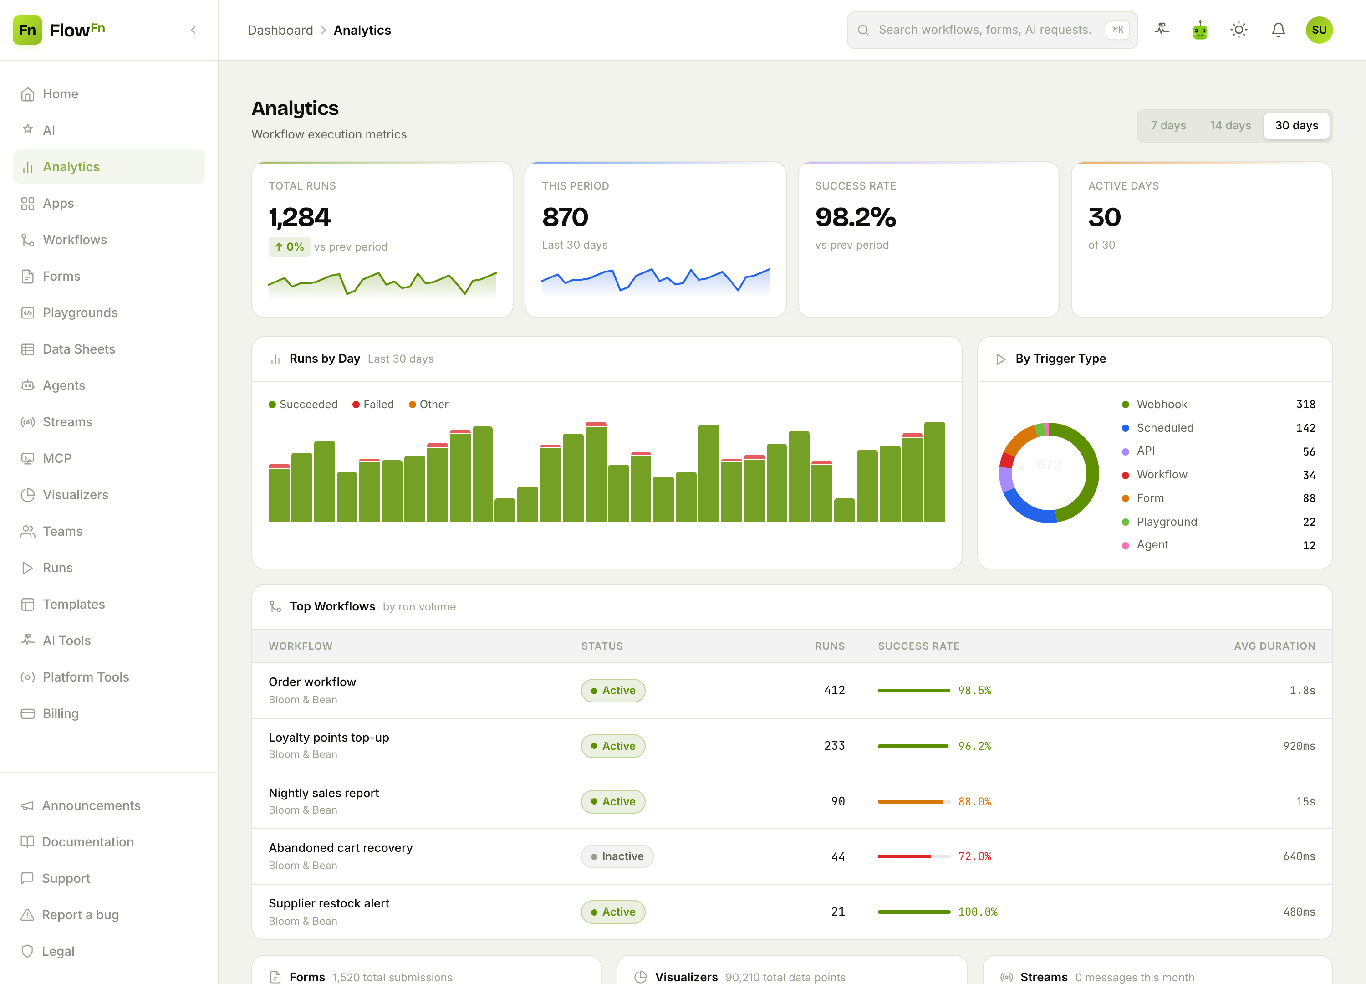Image resolution: width=1366 pixels, height=984 pixels.
Task: Open the Legal shield icon
Action: click(28, 952)
